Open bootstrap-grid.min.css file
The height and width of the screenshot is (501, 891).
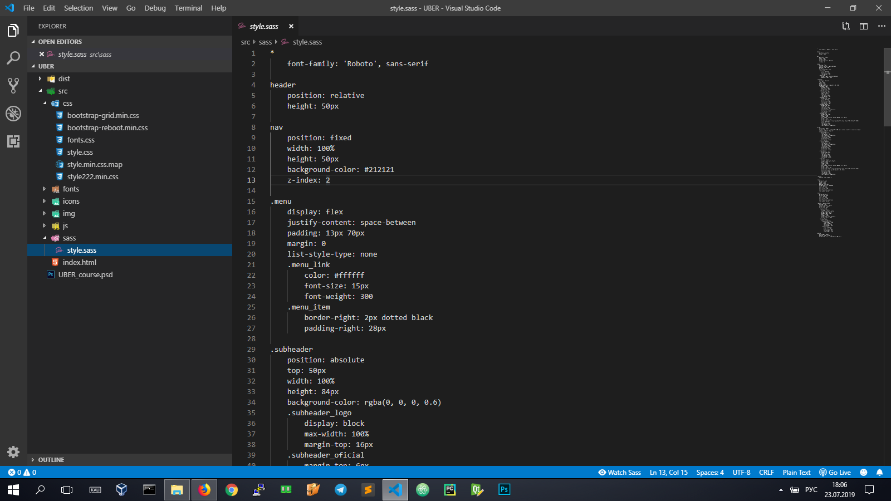click(103, 115)
